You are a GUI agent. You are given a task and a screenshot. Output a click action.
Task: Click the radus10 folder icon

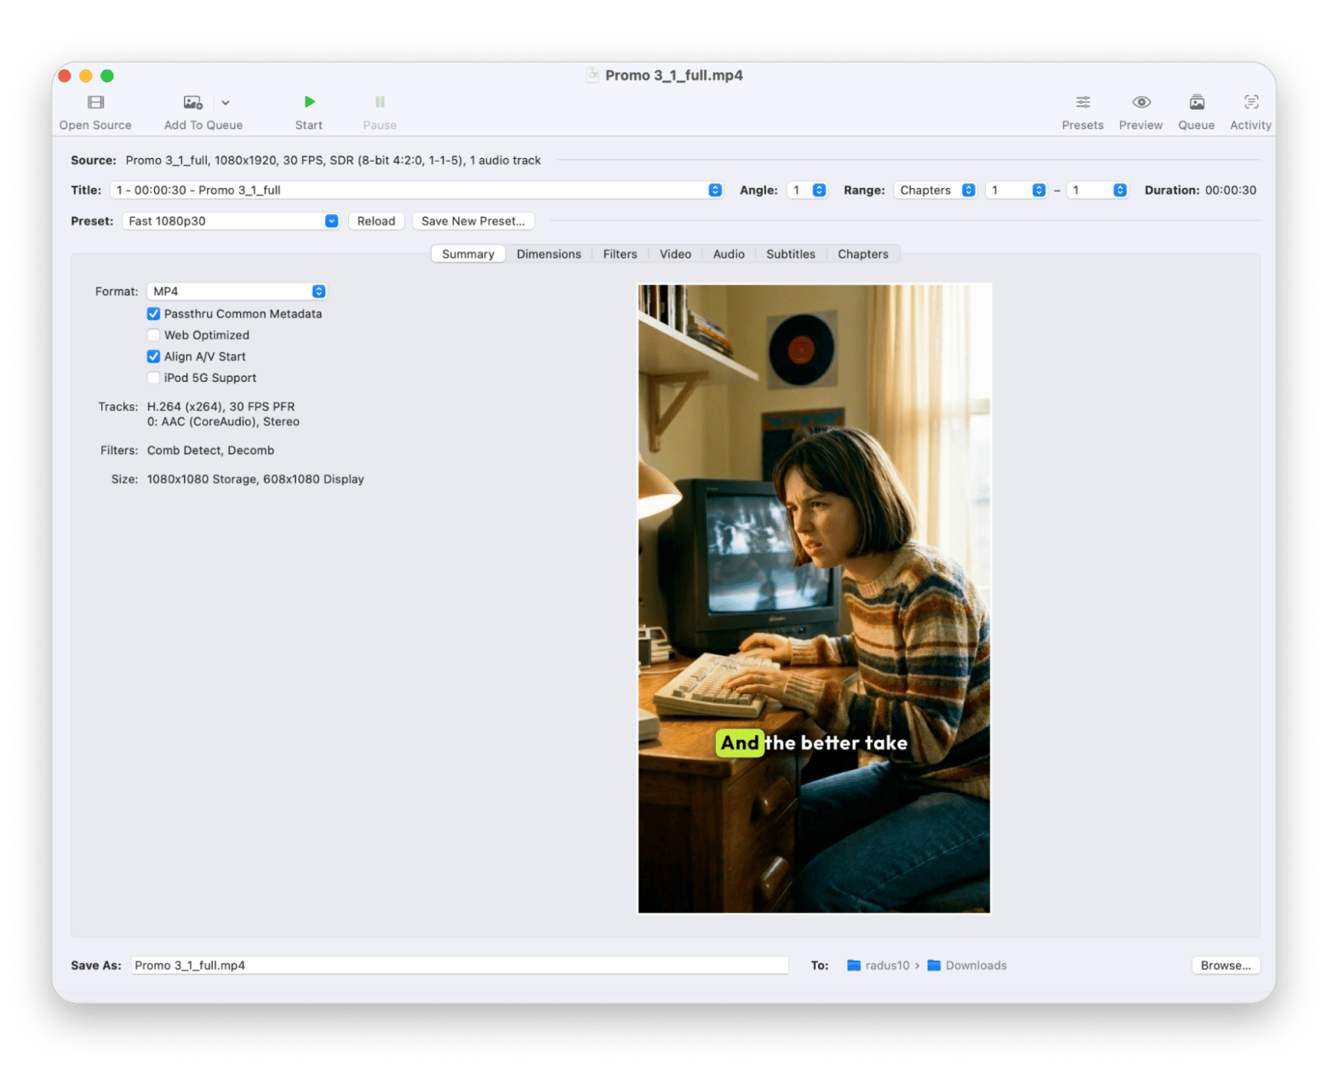pyautogui.click(x=854, y=965)
